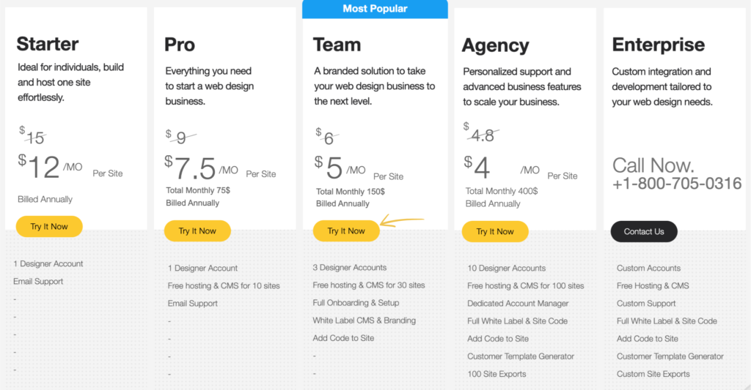Click the Team plan heading
751x390 pixels.
coord(337,45)
